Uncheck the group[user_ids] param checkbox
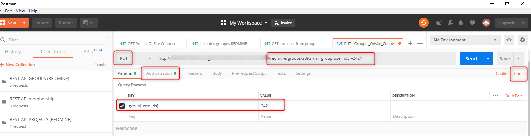Screen dimensions: 531x136 tap(122, 106)
